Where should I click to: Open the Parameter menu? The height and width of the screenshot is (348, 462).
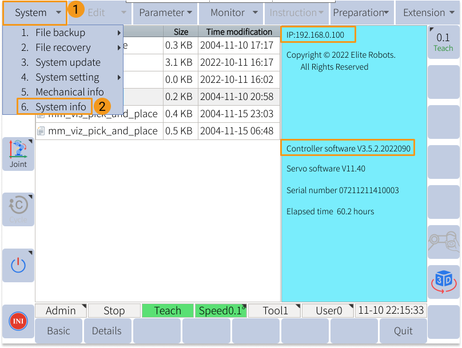click(165, 13)
